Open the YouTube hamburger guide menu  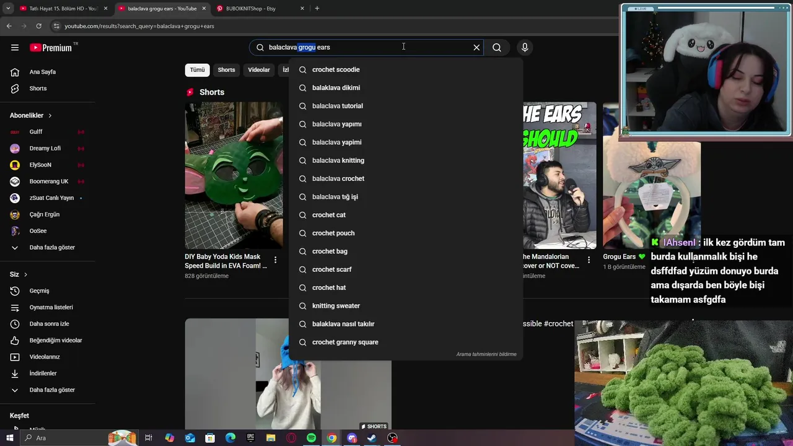point(15,47)
